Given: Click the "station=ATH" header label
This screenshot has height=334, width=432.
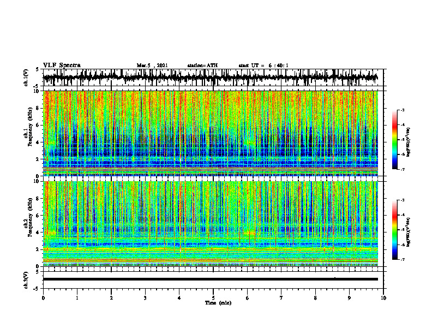Looking at the screenshot, I should pos(202,65).
